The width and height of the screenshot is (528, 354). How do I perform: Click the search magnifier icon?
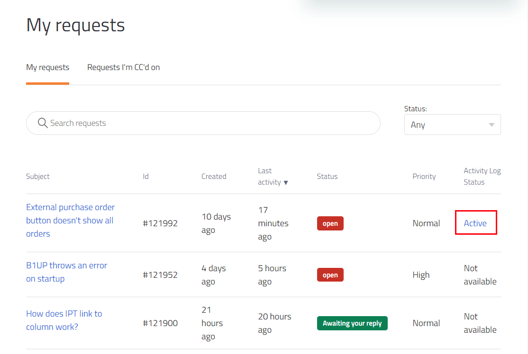tap(43, 123)
